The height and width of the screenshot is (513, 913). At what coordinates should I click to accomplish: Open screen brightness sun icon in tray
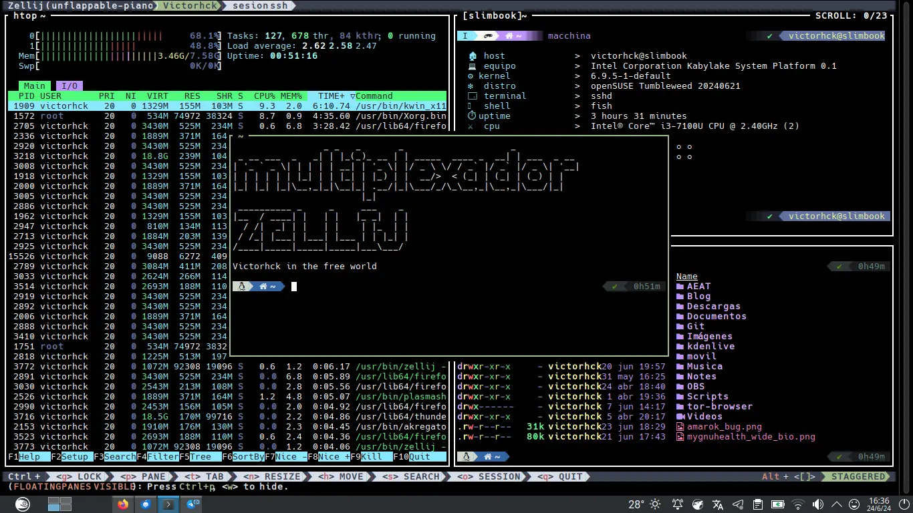(x=656, y=504)
